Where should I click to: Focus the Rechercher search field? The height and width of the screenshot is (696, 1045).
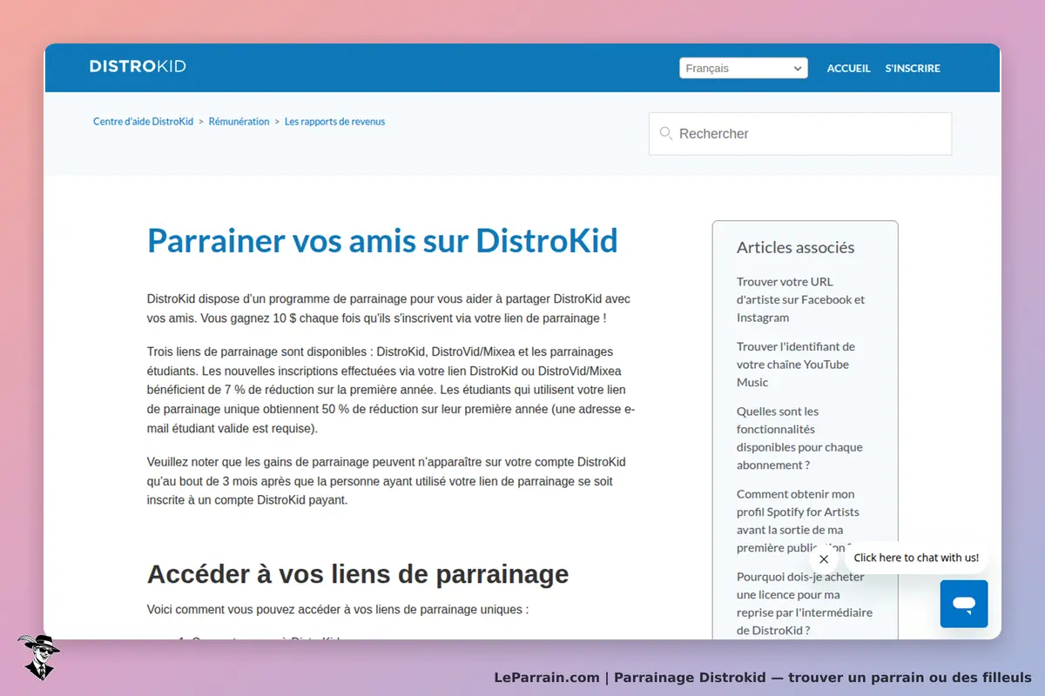click(800, 134)
